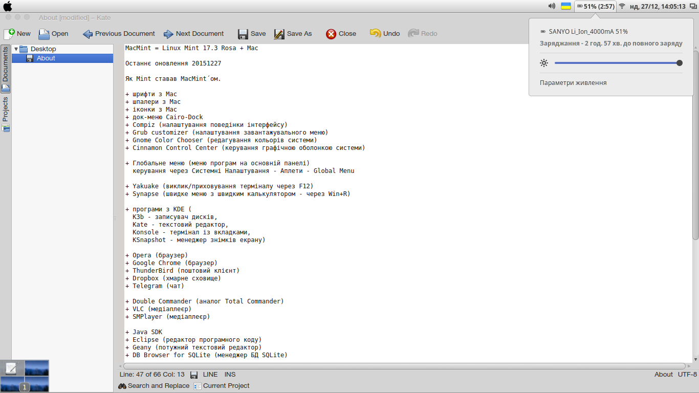Click the Double Commander line
The height and width of the screenshot is (393, 699).
205,301
